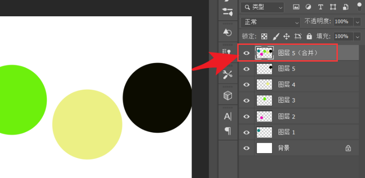Click the 图层 5（合并） layer name
Image resolution: width=365 pixels, height=178 pixels.
298,53
